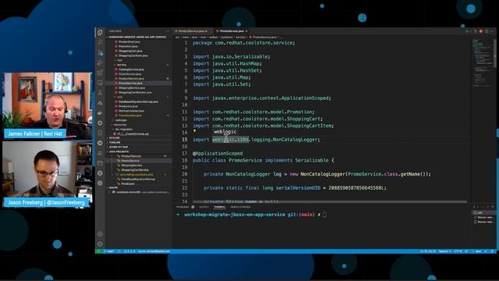Viewport: 499px width, 281px height.
Task: Open OrderService.java in the Explorer
Action: (130, 74)
